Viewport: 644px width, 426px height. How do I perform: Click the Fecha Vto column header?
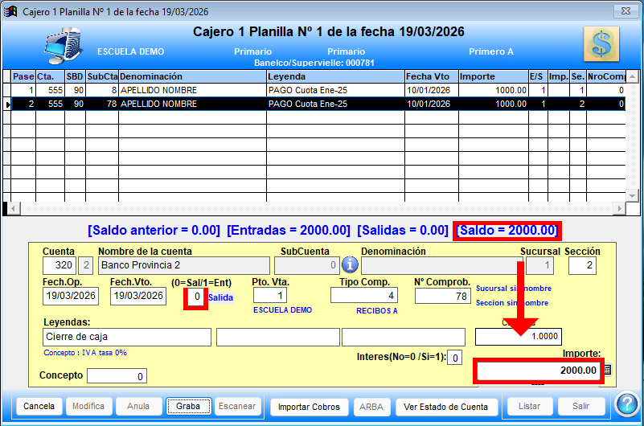tap(430, 76)
